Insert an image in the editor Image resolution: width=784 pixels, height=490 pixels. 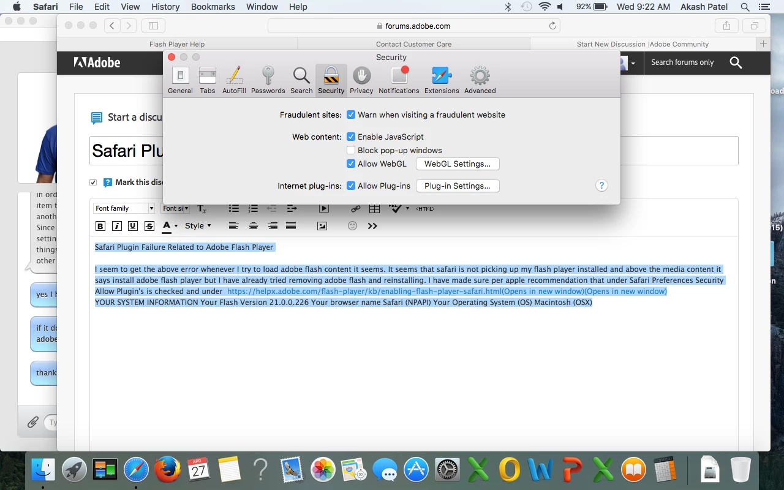322,226
